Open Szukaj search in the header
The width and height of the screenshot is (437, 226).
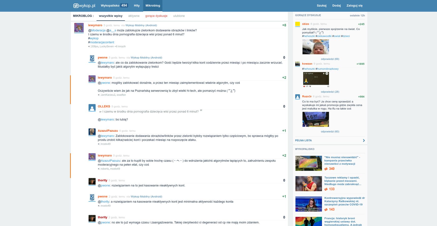pyautogui.click(x=321, y=6)
